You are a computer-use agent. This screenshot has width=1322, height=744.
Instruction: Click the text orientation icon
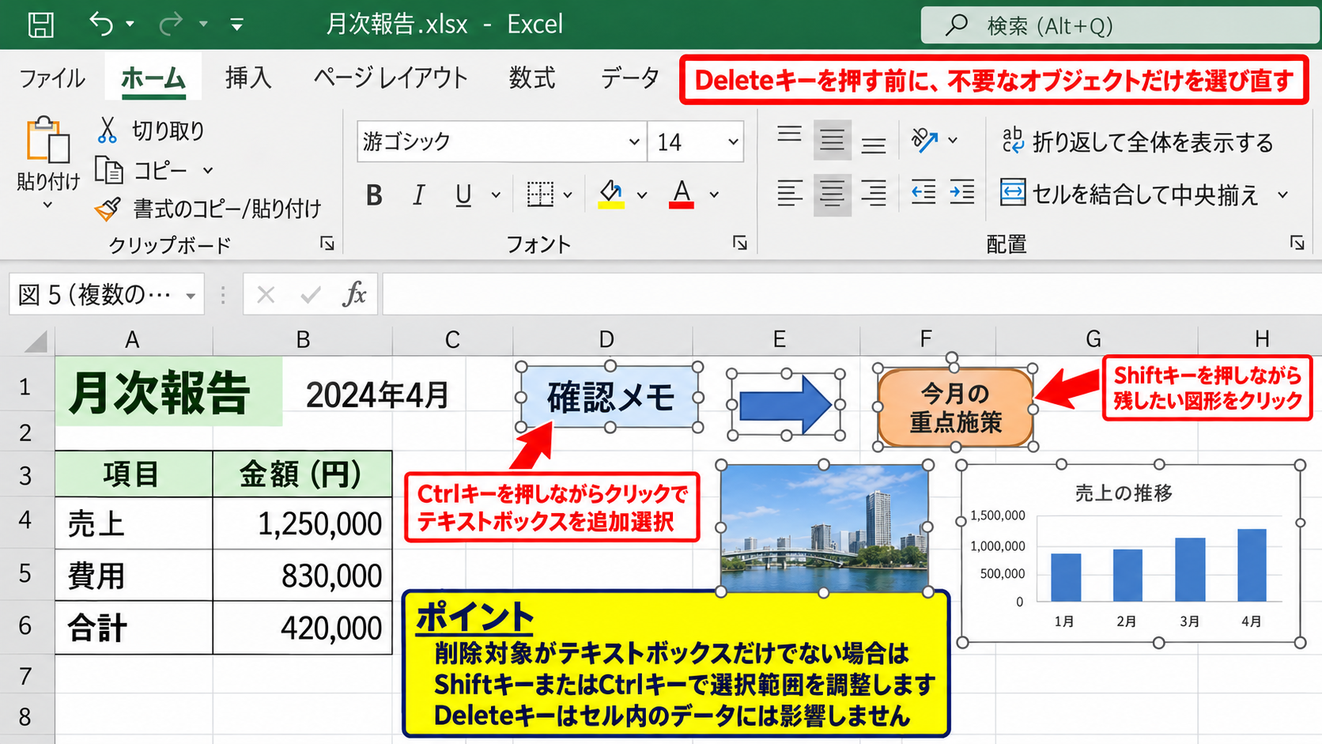click(x=924, y=140)
